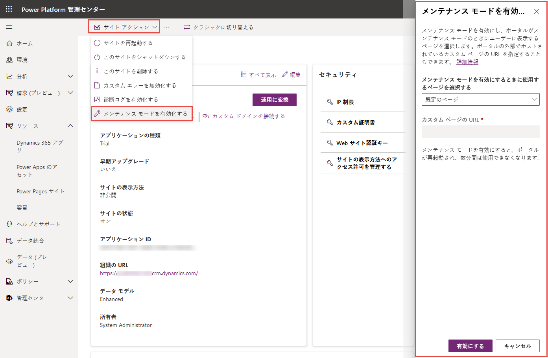Select メンテナンス モードを有効化する menu item
The height and width of the screenshot is (358, 548).
point(142,114)
